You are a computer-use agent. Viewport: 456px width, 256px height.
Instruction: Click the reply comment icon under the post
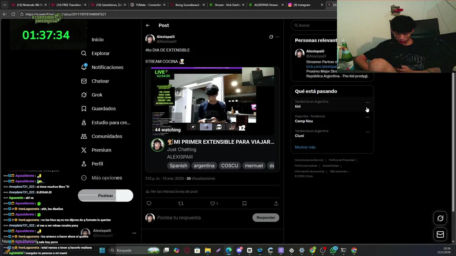click(149, 203)
